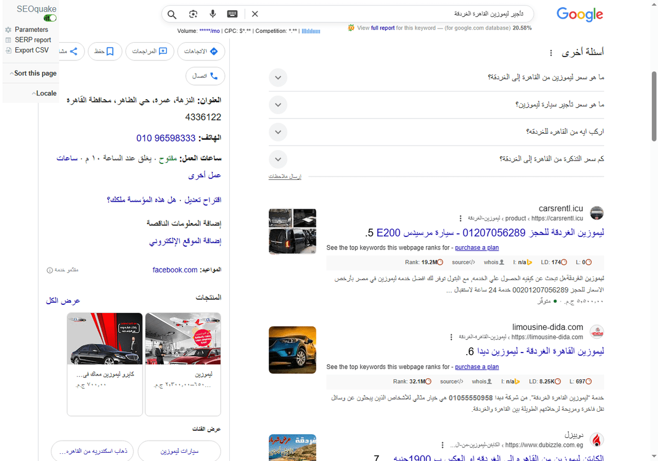Clear the search query with the X icon
Viewport: 658px width, 461px height.
point(254,14)
